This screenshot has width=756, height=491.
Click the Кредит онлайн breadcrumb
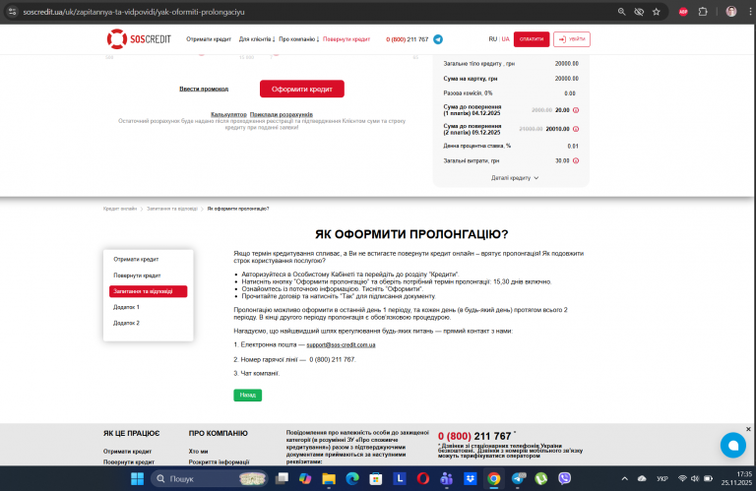[x=120, y=209]
